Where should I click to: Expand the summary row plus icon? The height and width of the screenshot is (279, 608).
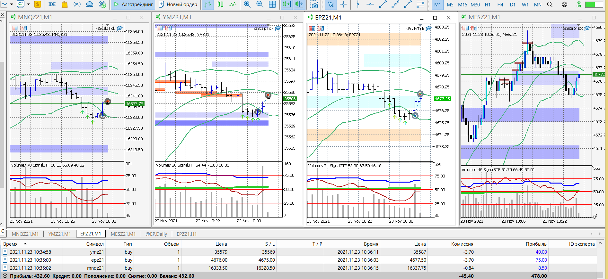pos(5,276)
